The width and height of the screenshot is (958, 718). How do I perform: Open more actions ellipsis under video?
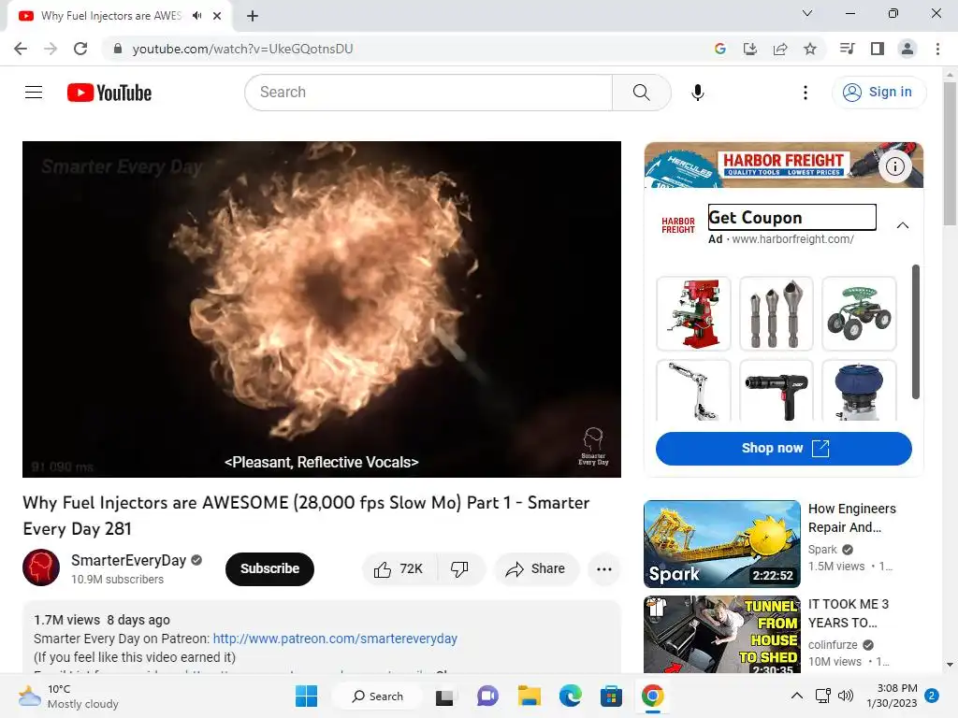tap(604, 569)
